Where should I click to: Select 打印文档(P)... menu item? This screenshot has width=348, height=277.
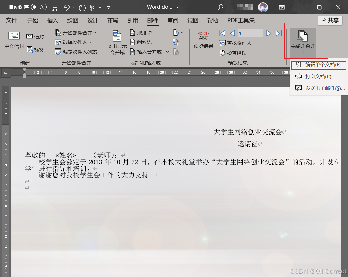click(x=319, y=77)
